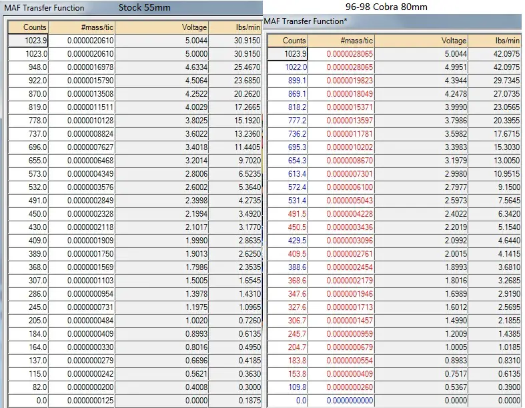Select red count cell 183.8
This screenshot has height=408, width=525.
coord(288,361)
